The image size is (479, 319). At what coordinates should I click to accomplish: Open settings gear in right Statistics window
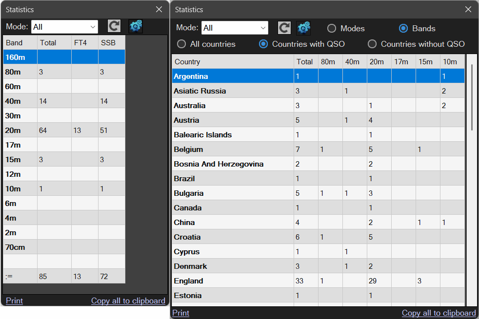[303, 28]
